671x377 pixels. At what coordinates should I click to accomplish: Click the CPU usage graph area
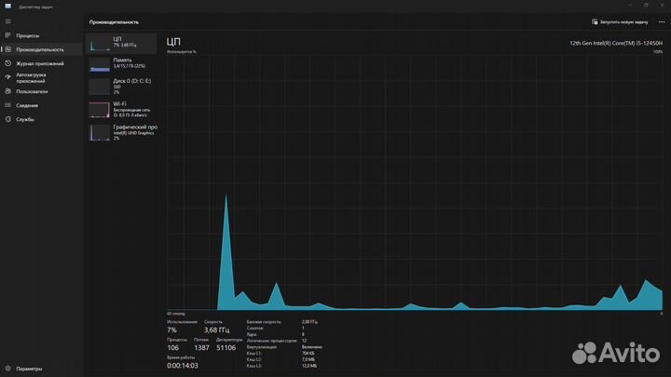pos(415,182)
